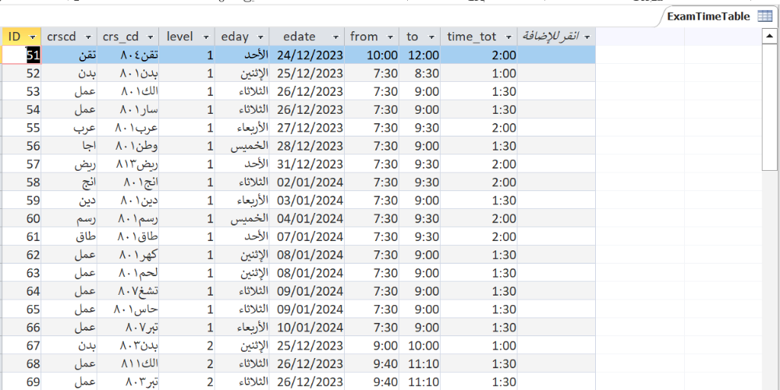Select the crscd column header
Viewport: 780px width, 390px height.
point(69,37)
